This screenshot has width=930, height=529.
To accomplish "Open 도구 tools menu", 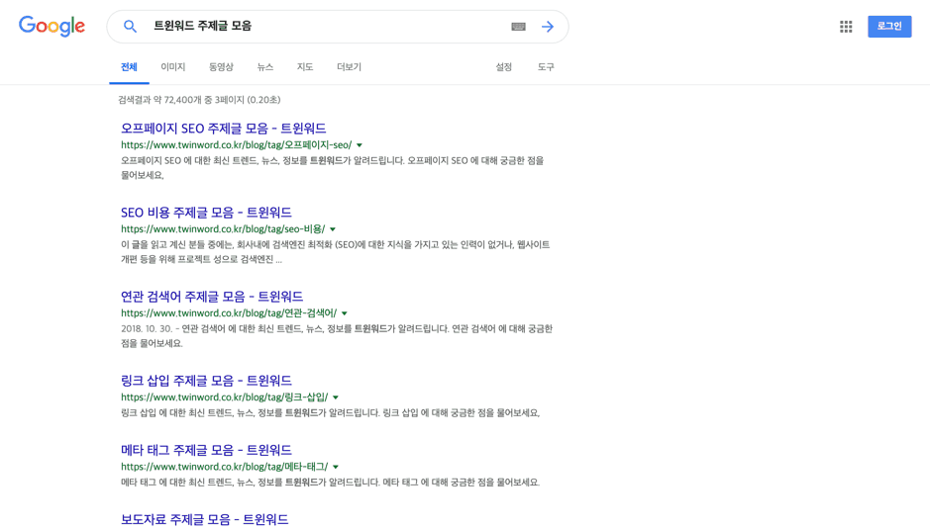I will coord(546,67).
